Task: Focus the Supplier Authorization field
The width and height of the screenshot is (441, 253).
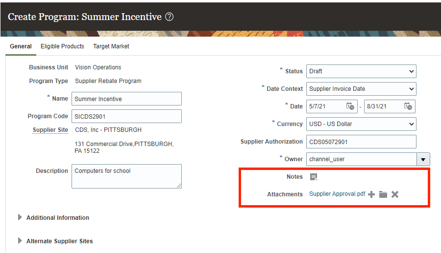Action: pyautogui.click(x=361, y=142)
